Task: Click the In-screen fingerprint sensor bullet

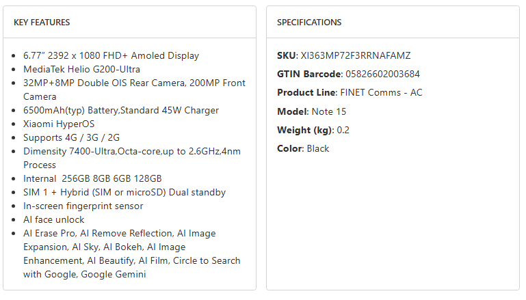Action: pos(83,206)
